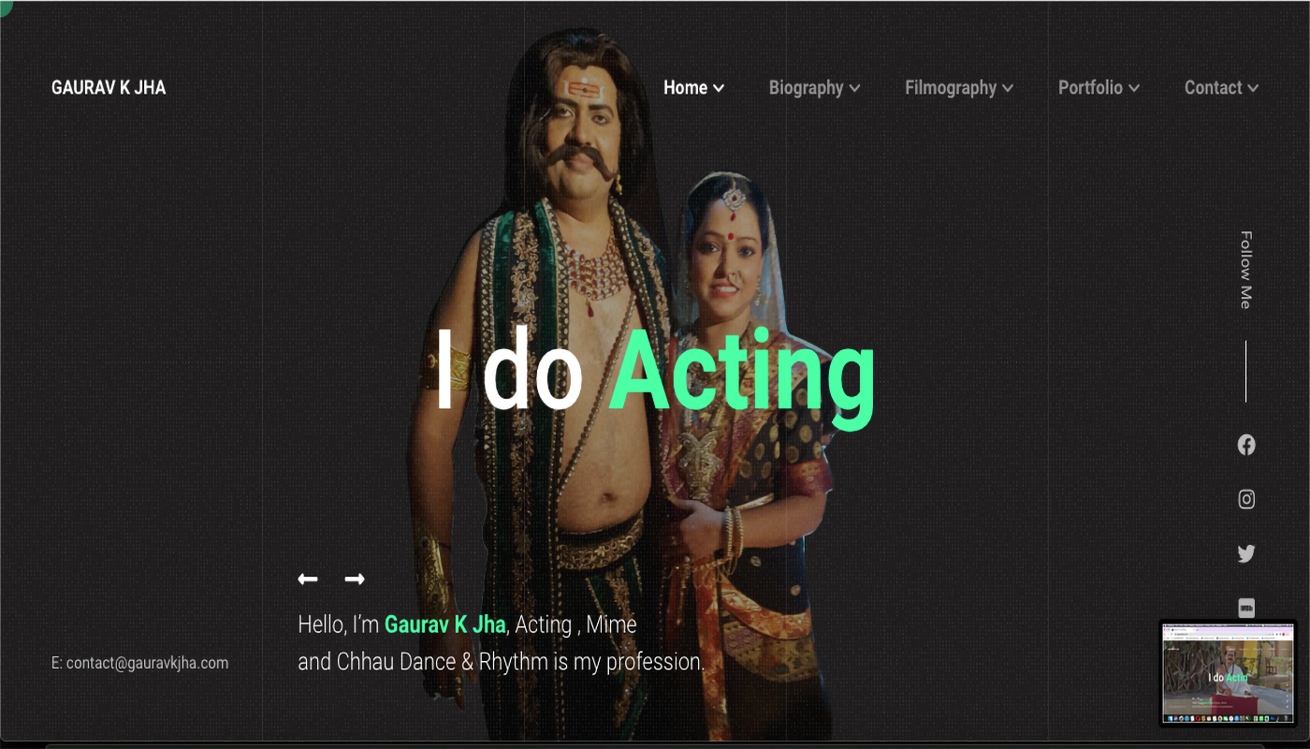The width and height of the screenshot is (1310, 749).
Task: Go to previous slide with left arrow
Action: pyautogui.click(x=308, y=579)
